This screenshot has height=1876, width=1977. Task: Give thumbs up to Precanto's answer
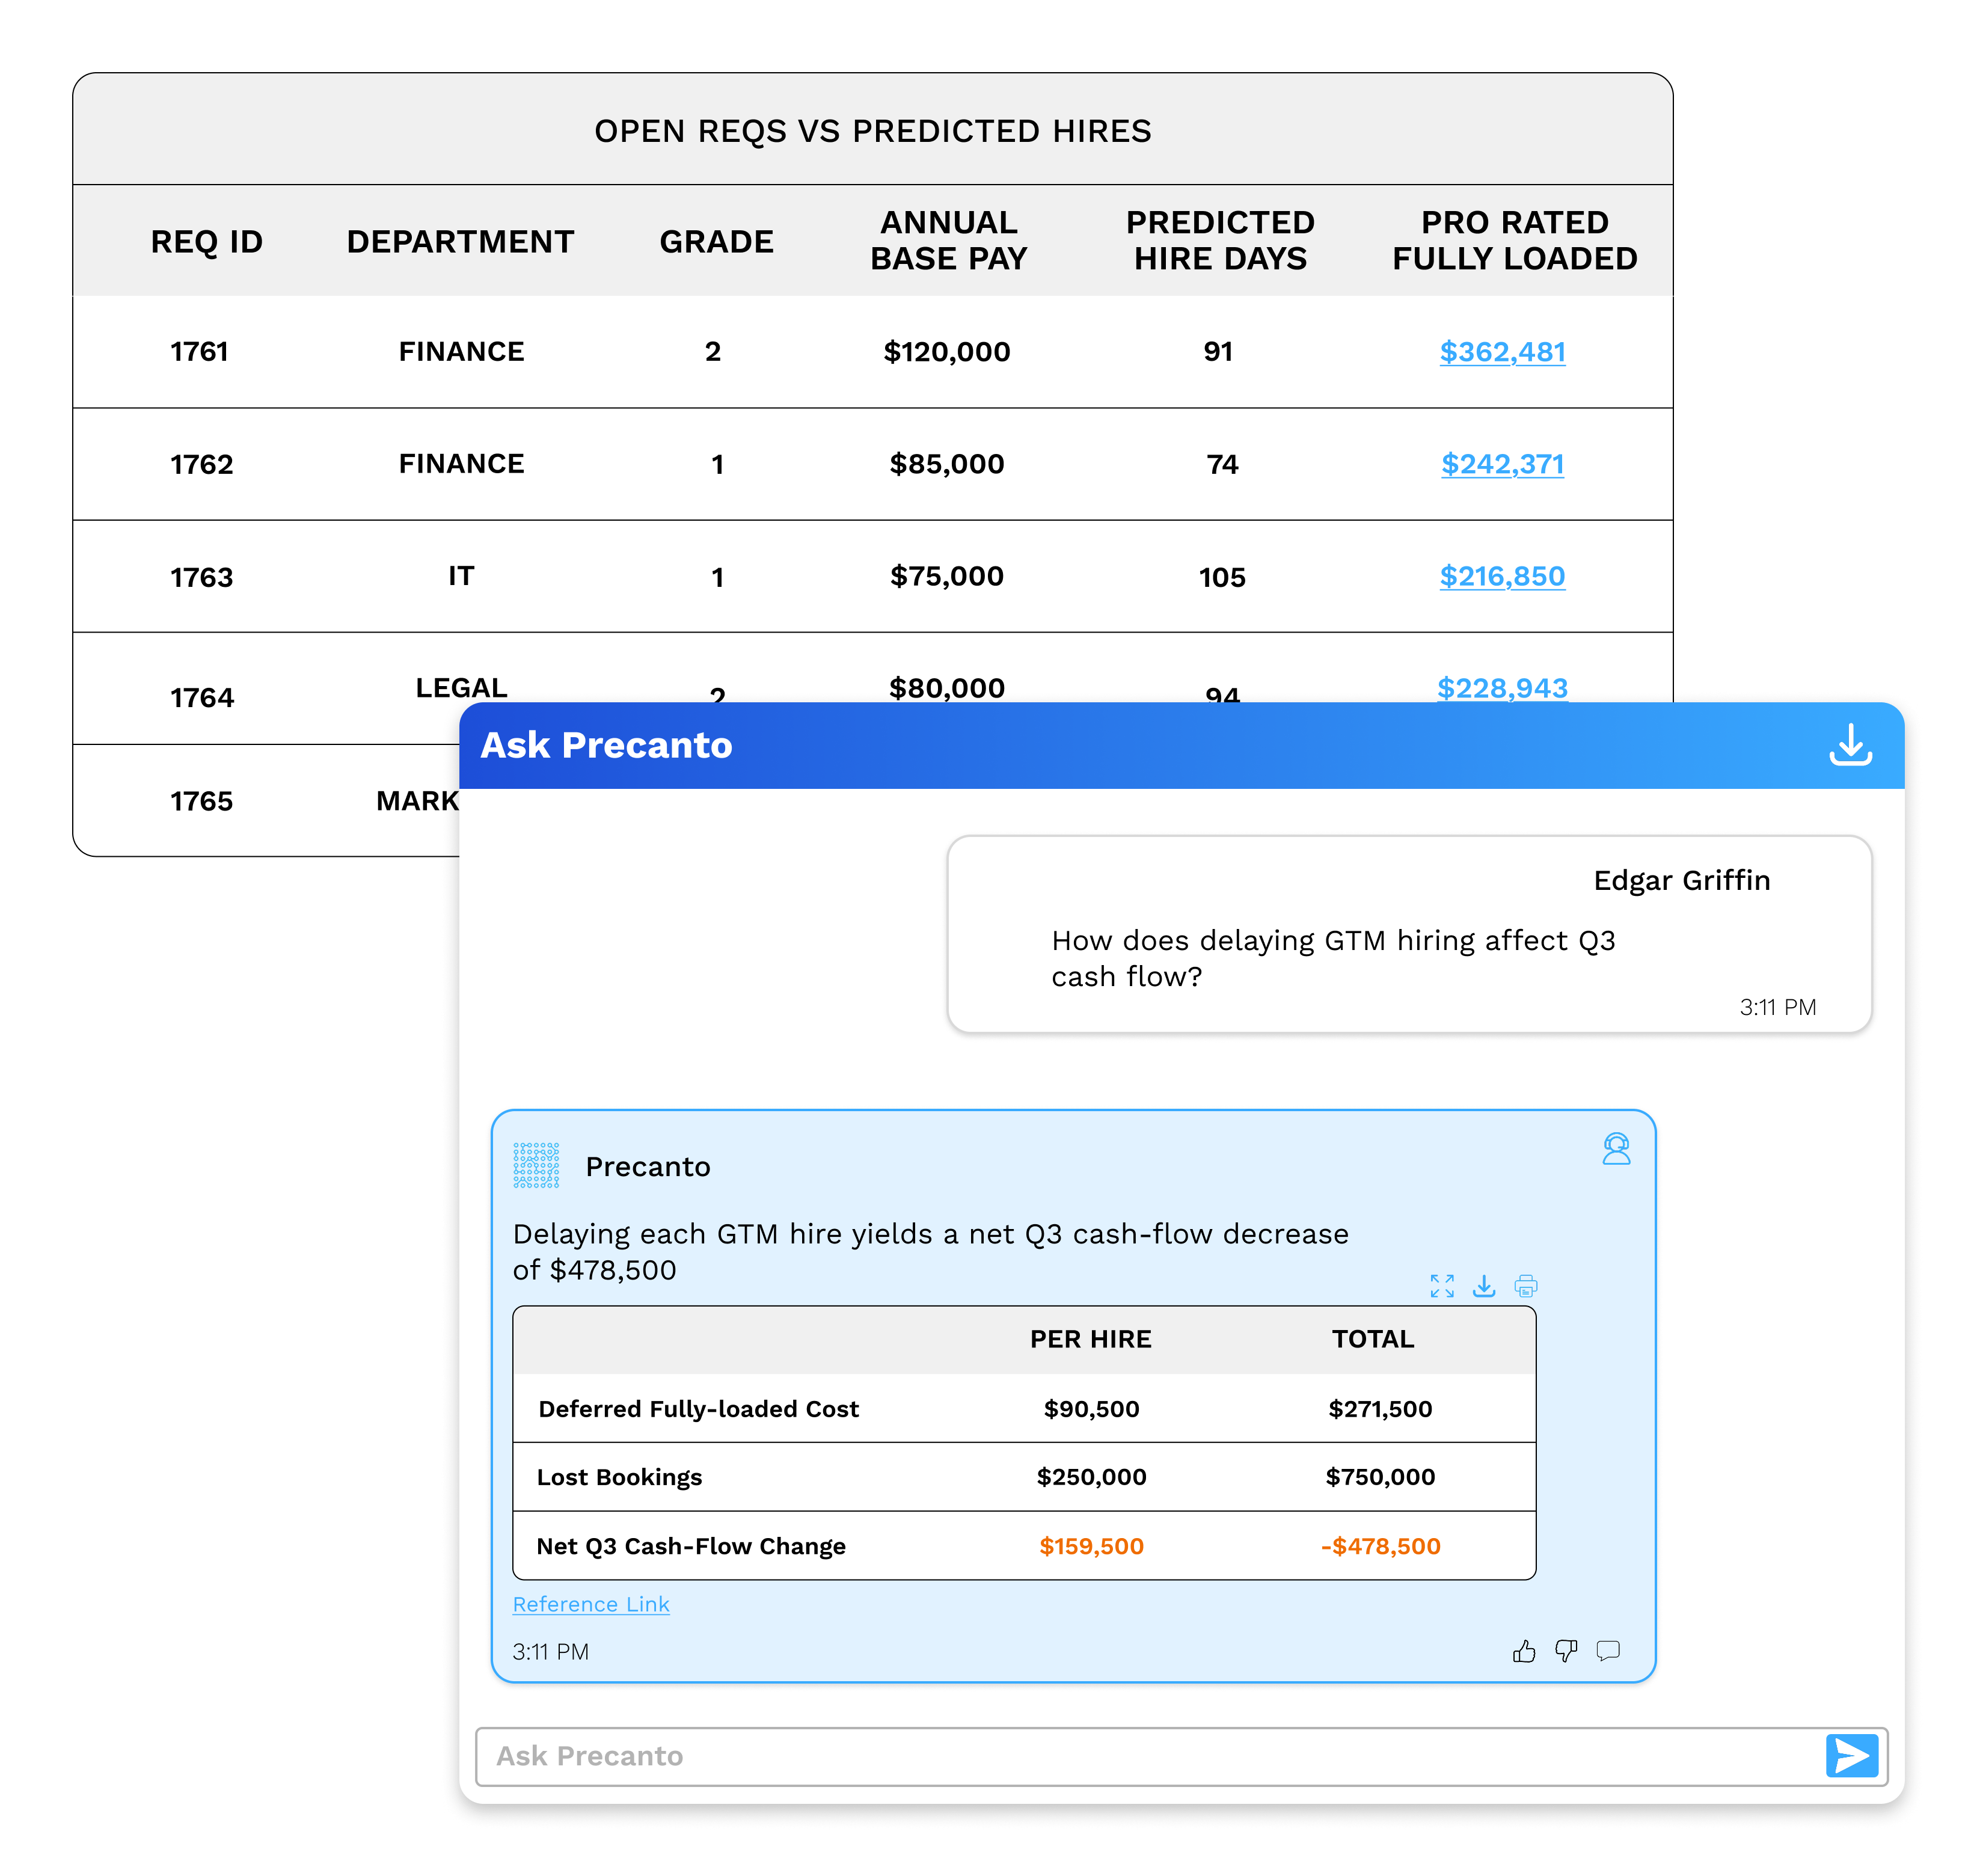1523,1651
